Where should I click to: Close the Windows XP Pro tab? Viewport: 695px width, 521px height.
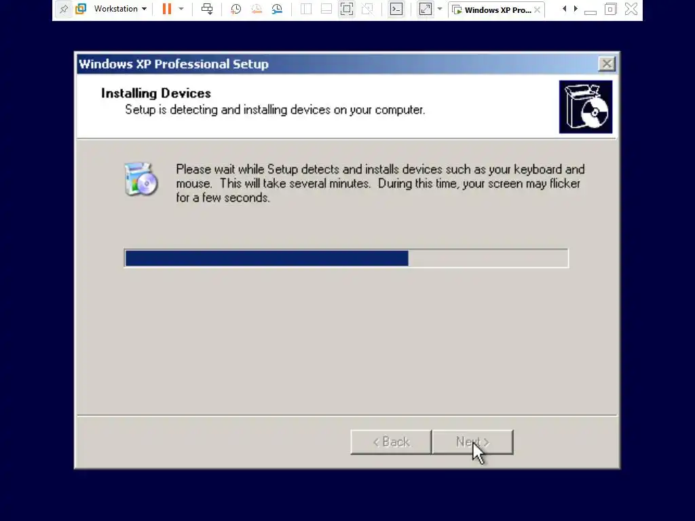538,9
